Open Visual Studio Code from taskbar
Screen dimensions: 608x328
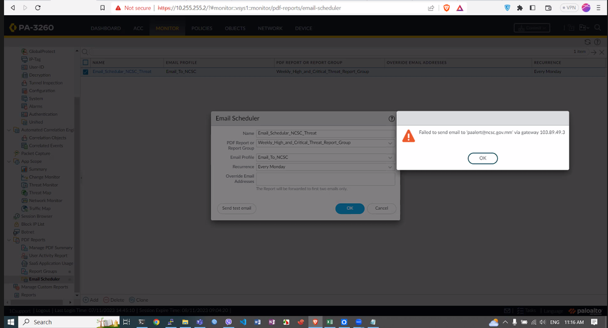(x=243, y=322)
